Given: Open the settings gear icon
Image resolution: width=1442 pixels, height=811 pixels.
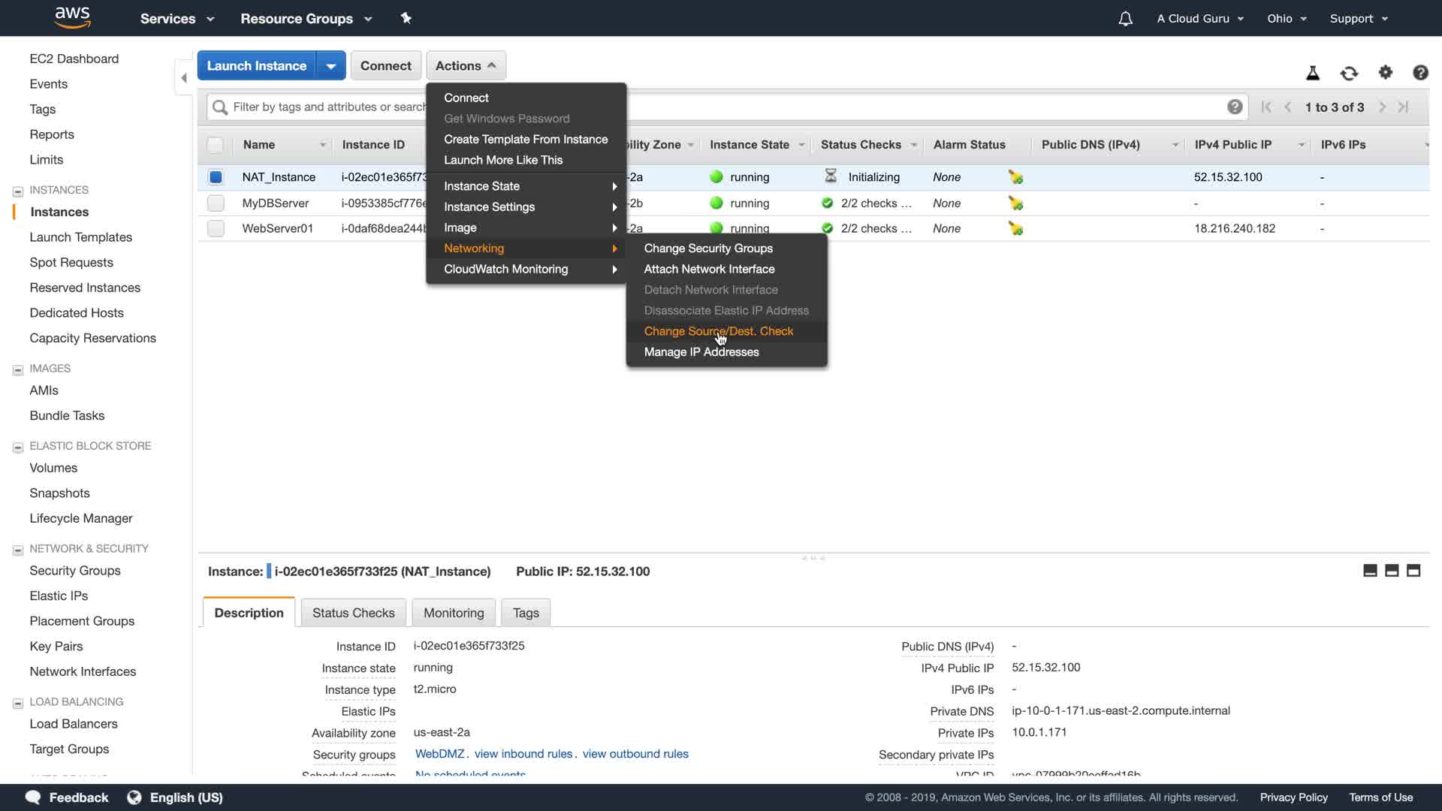Looking at the screenshot, I should (1386, 72).
